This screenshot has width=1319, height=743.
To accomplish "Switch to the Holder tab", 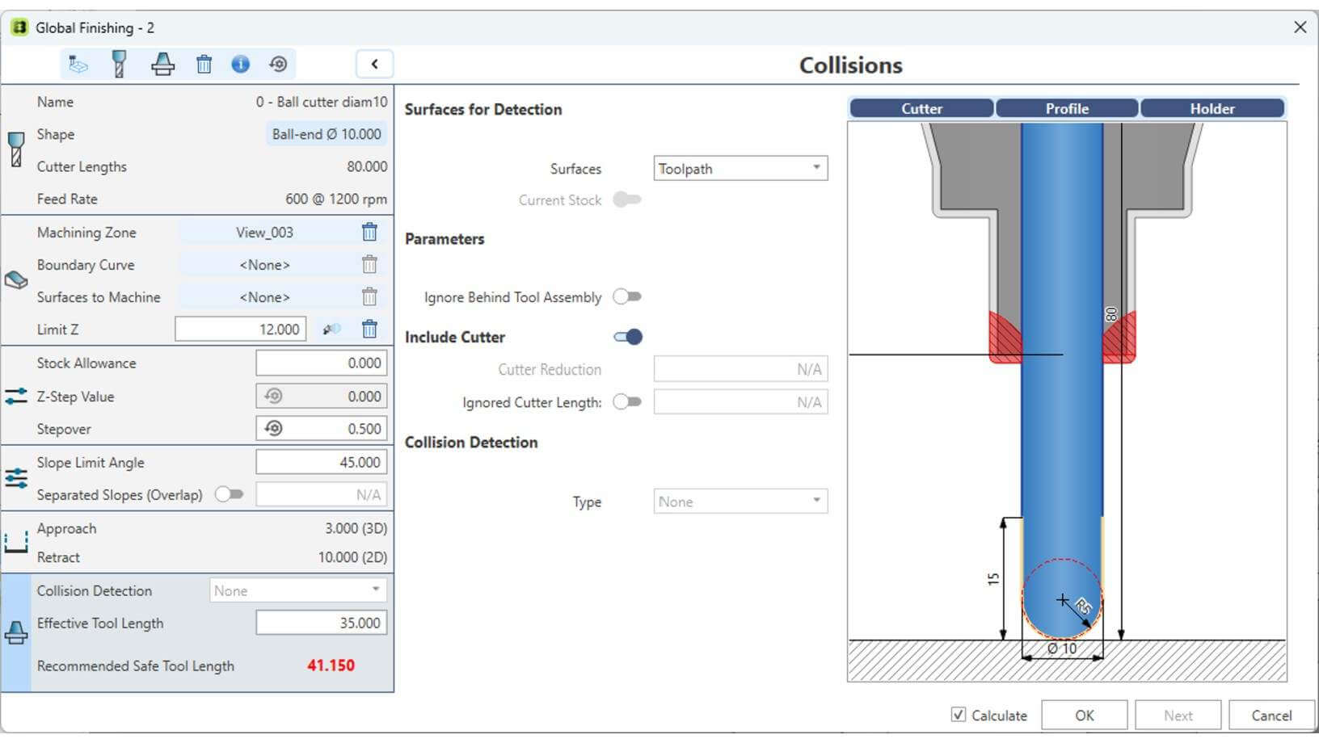I will coord(1212,108).
